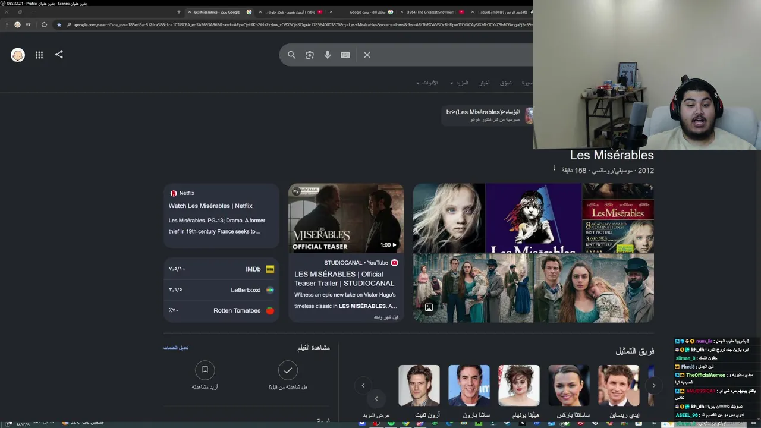This screenshot has height=428, width=761.
Task: Open the three-dot options beside the film details
Action: [x=555, y=169]
